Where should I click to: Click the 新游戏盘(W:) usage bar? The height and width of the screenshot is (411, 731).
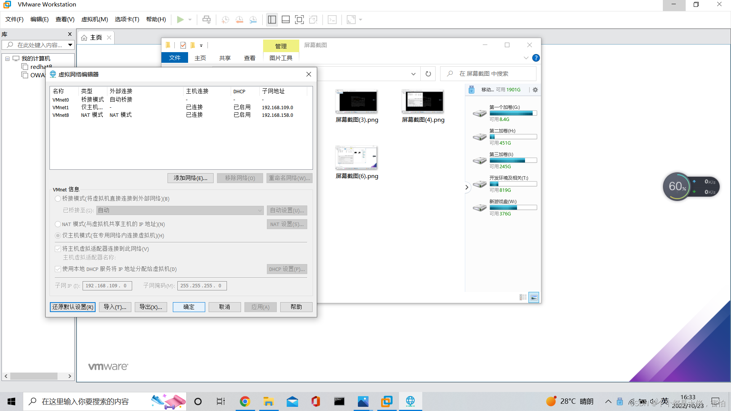pyautogui.click(x=513, y=208)
